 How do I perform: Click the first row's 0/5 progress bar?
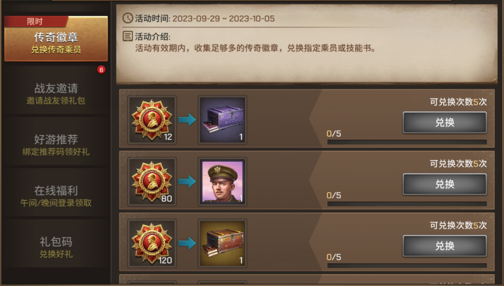[407, 142]
